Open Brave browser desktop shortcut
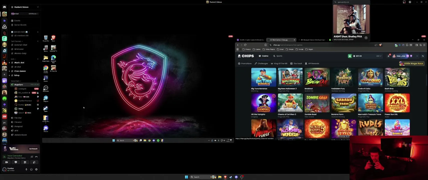 53,38
